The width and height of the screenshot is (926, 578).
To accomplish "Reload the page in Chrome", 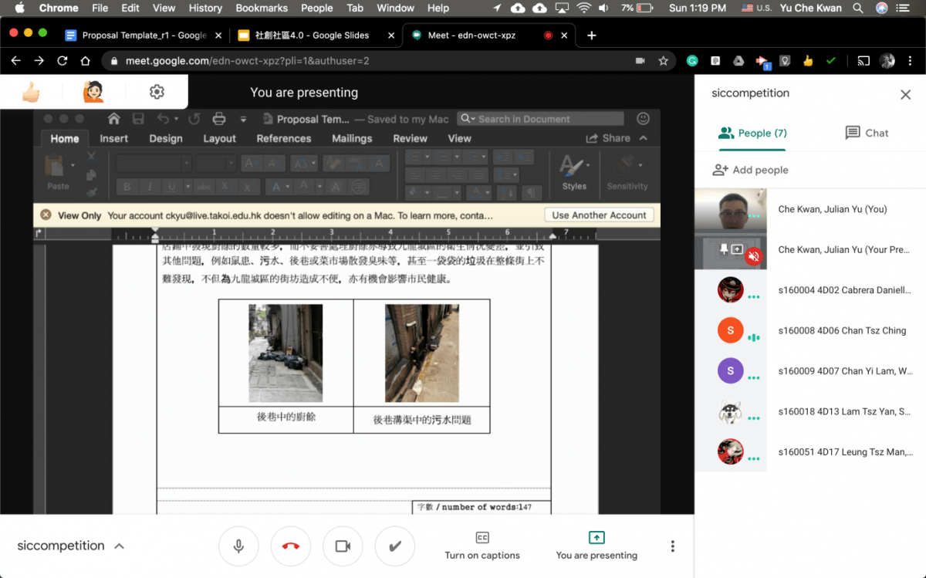I will [x=63, y=61].
